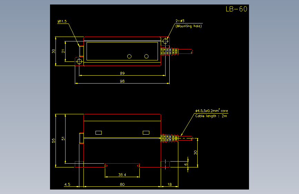
Task: Select the Cable length : 2m note
Action: click(211, 116)
